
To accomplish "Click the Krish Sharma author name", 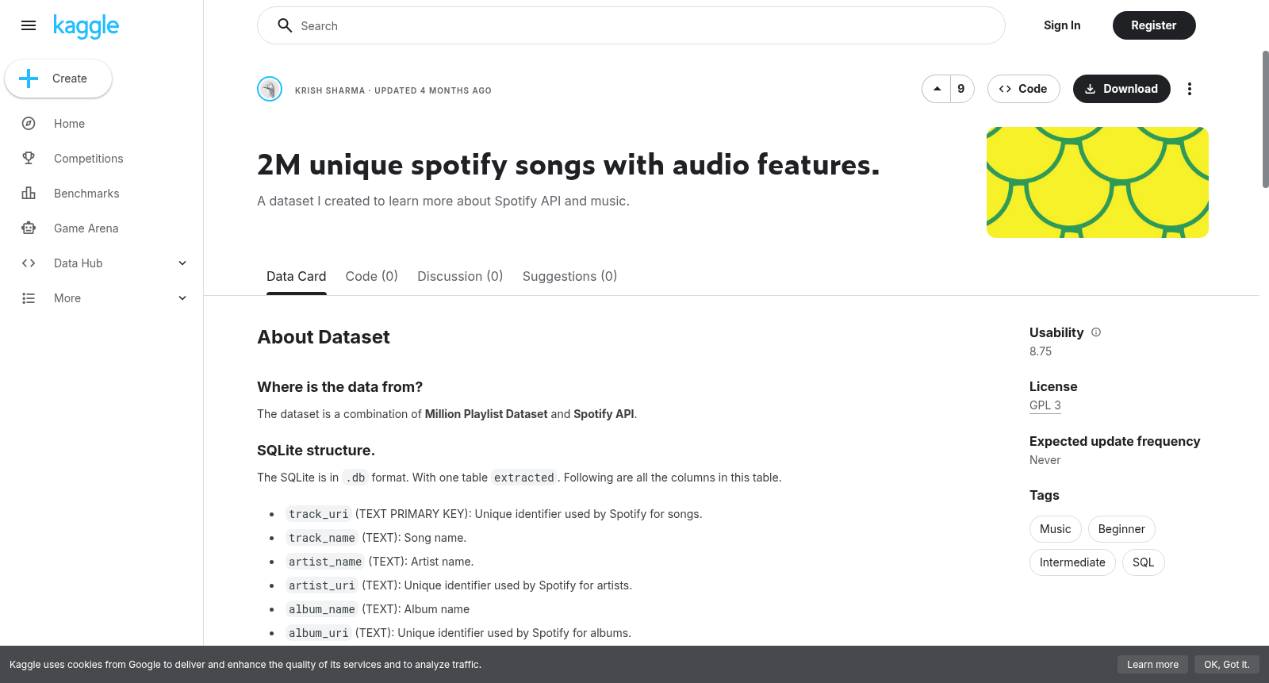I will click(330, 90).
